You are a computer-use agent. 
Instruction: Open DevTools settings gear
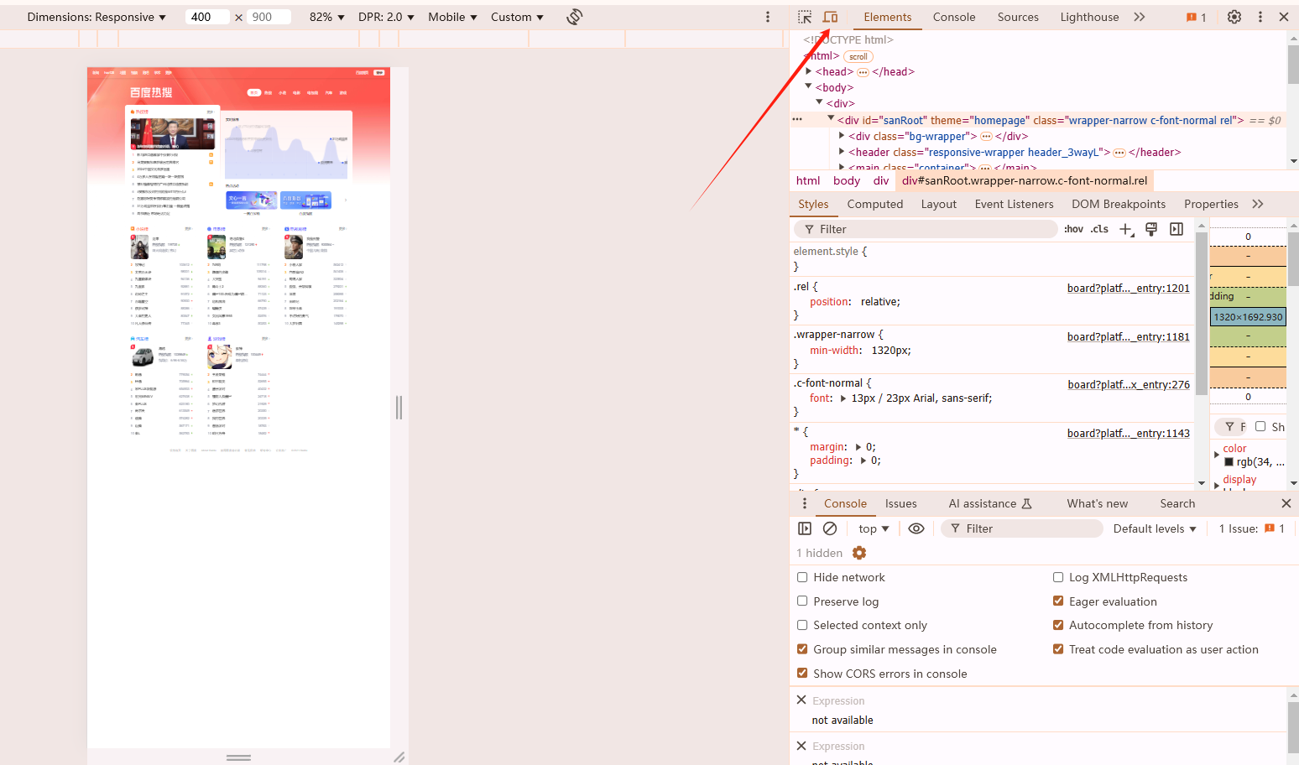point(1234,17)
